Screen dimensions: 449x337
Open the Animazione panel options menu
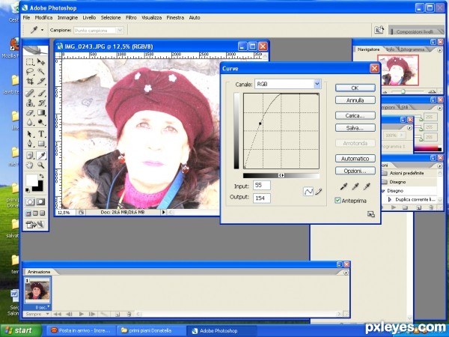pos(346,273)
